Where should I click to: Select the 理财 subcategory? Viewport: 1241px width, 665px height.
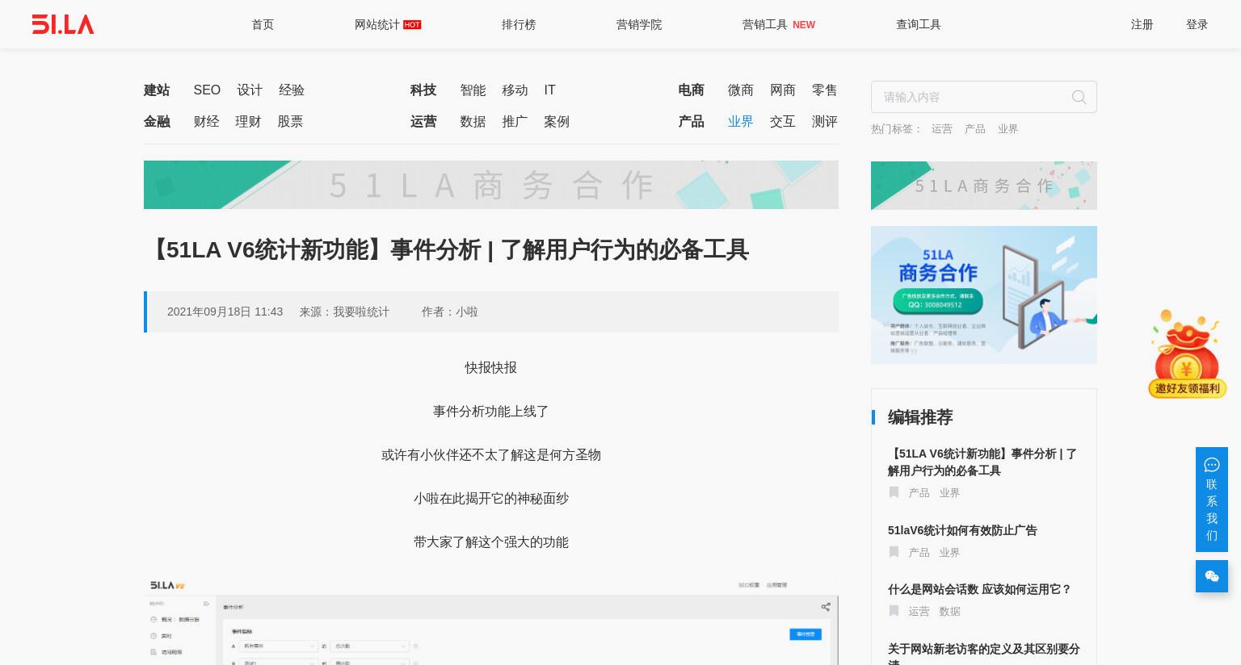[x=248, y=121]
